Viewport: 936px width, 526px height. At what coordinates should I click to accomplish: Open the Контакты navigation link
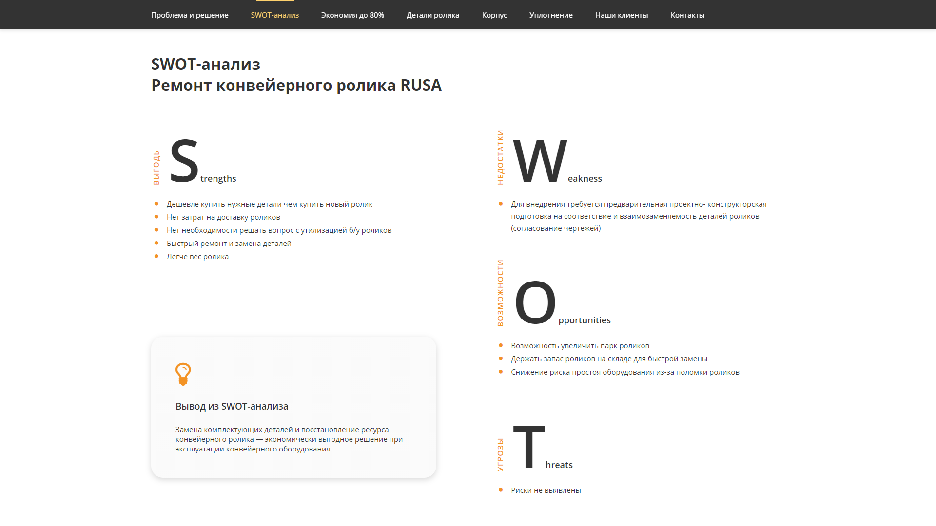(687, 15)
